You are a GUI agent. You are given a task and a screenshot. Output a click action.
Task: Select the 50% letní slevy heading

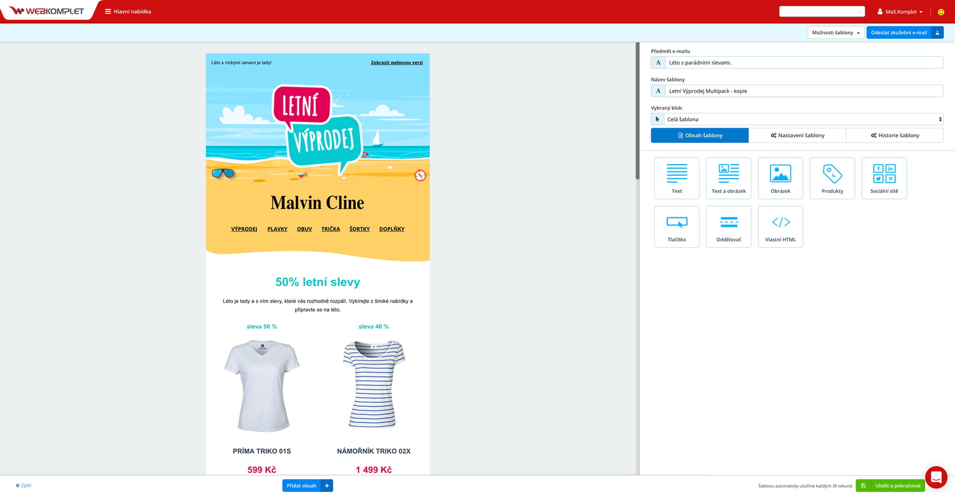coord(318,282)
